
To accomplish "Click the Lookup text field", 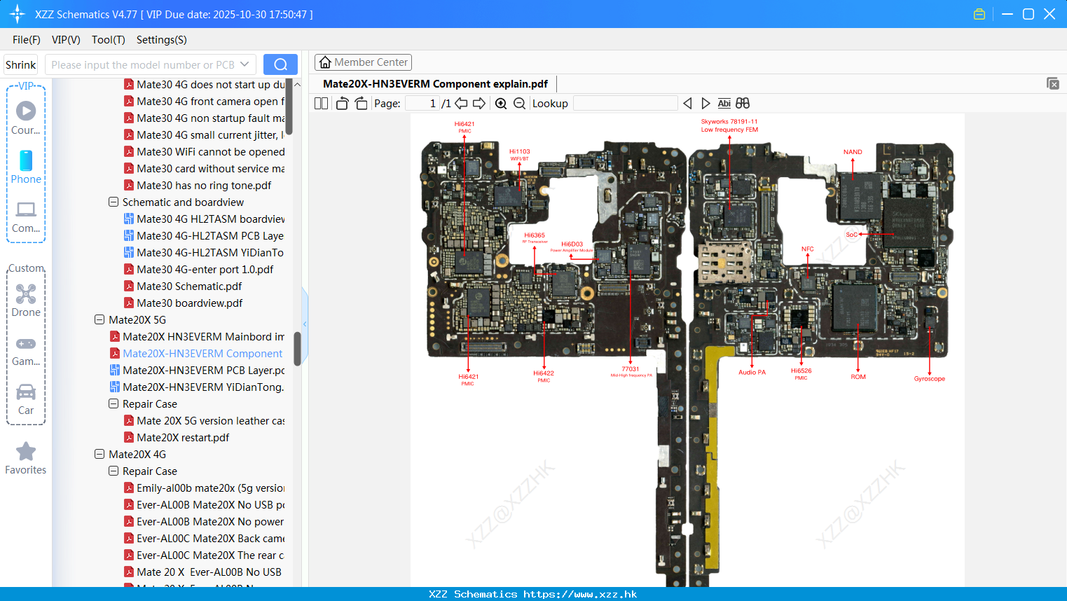I will [626, 104].
